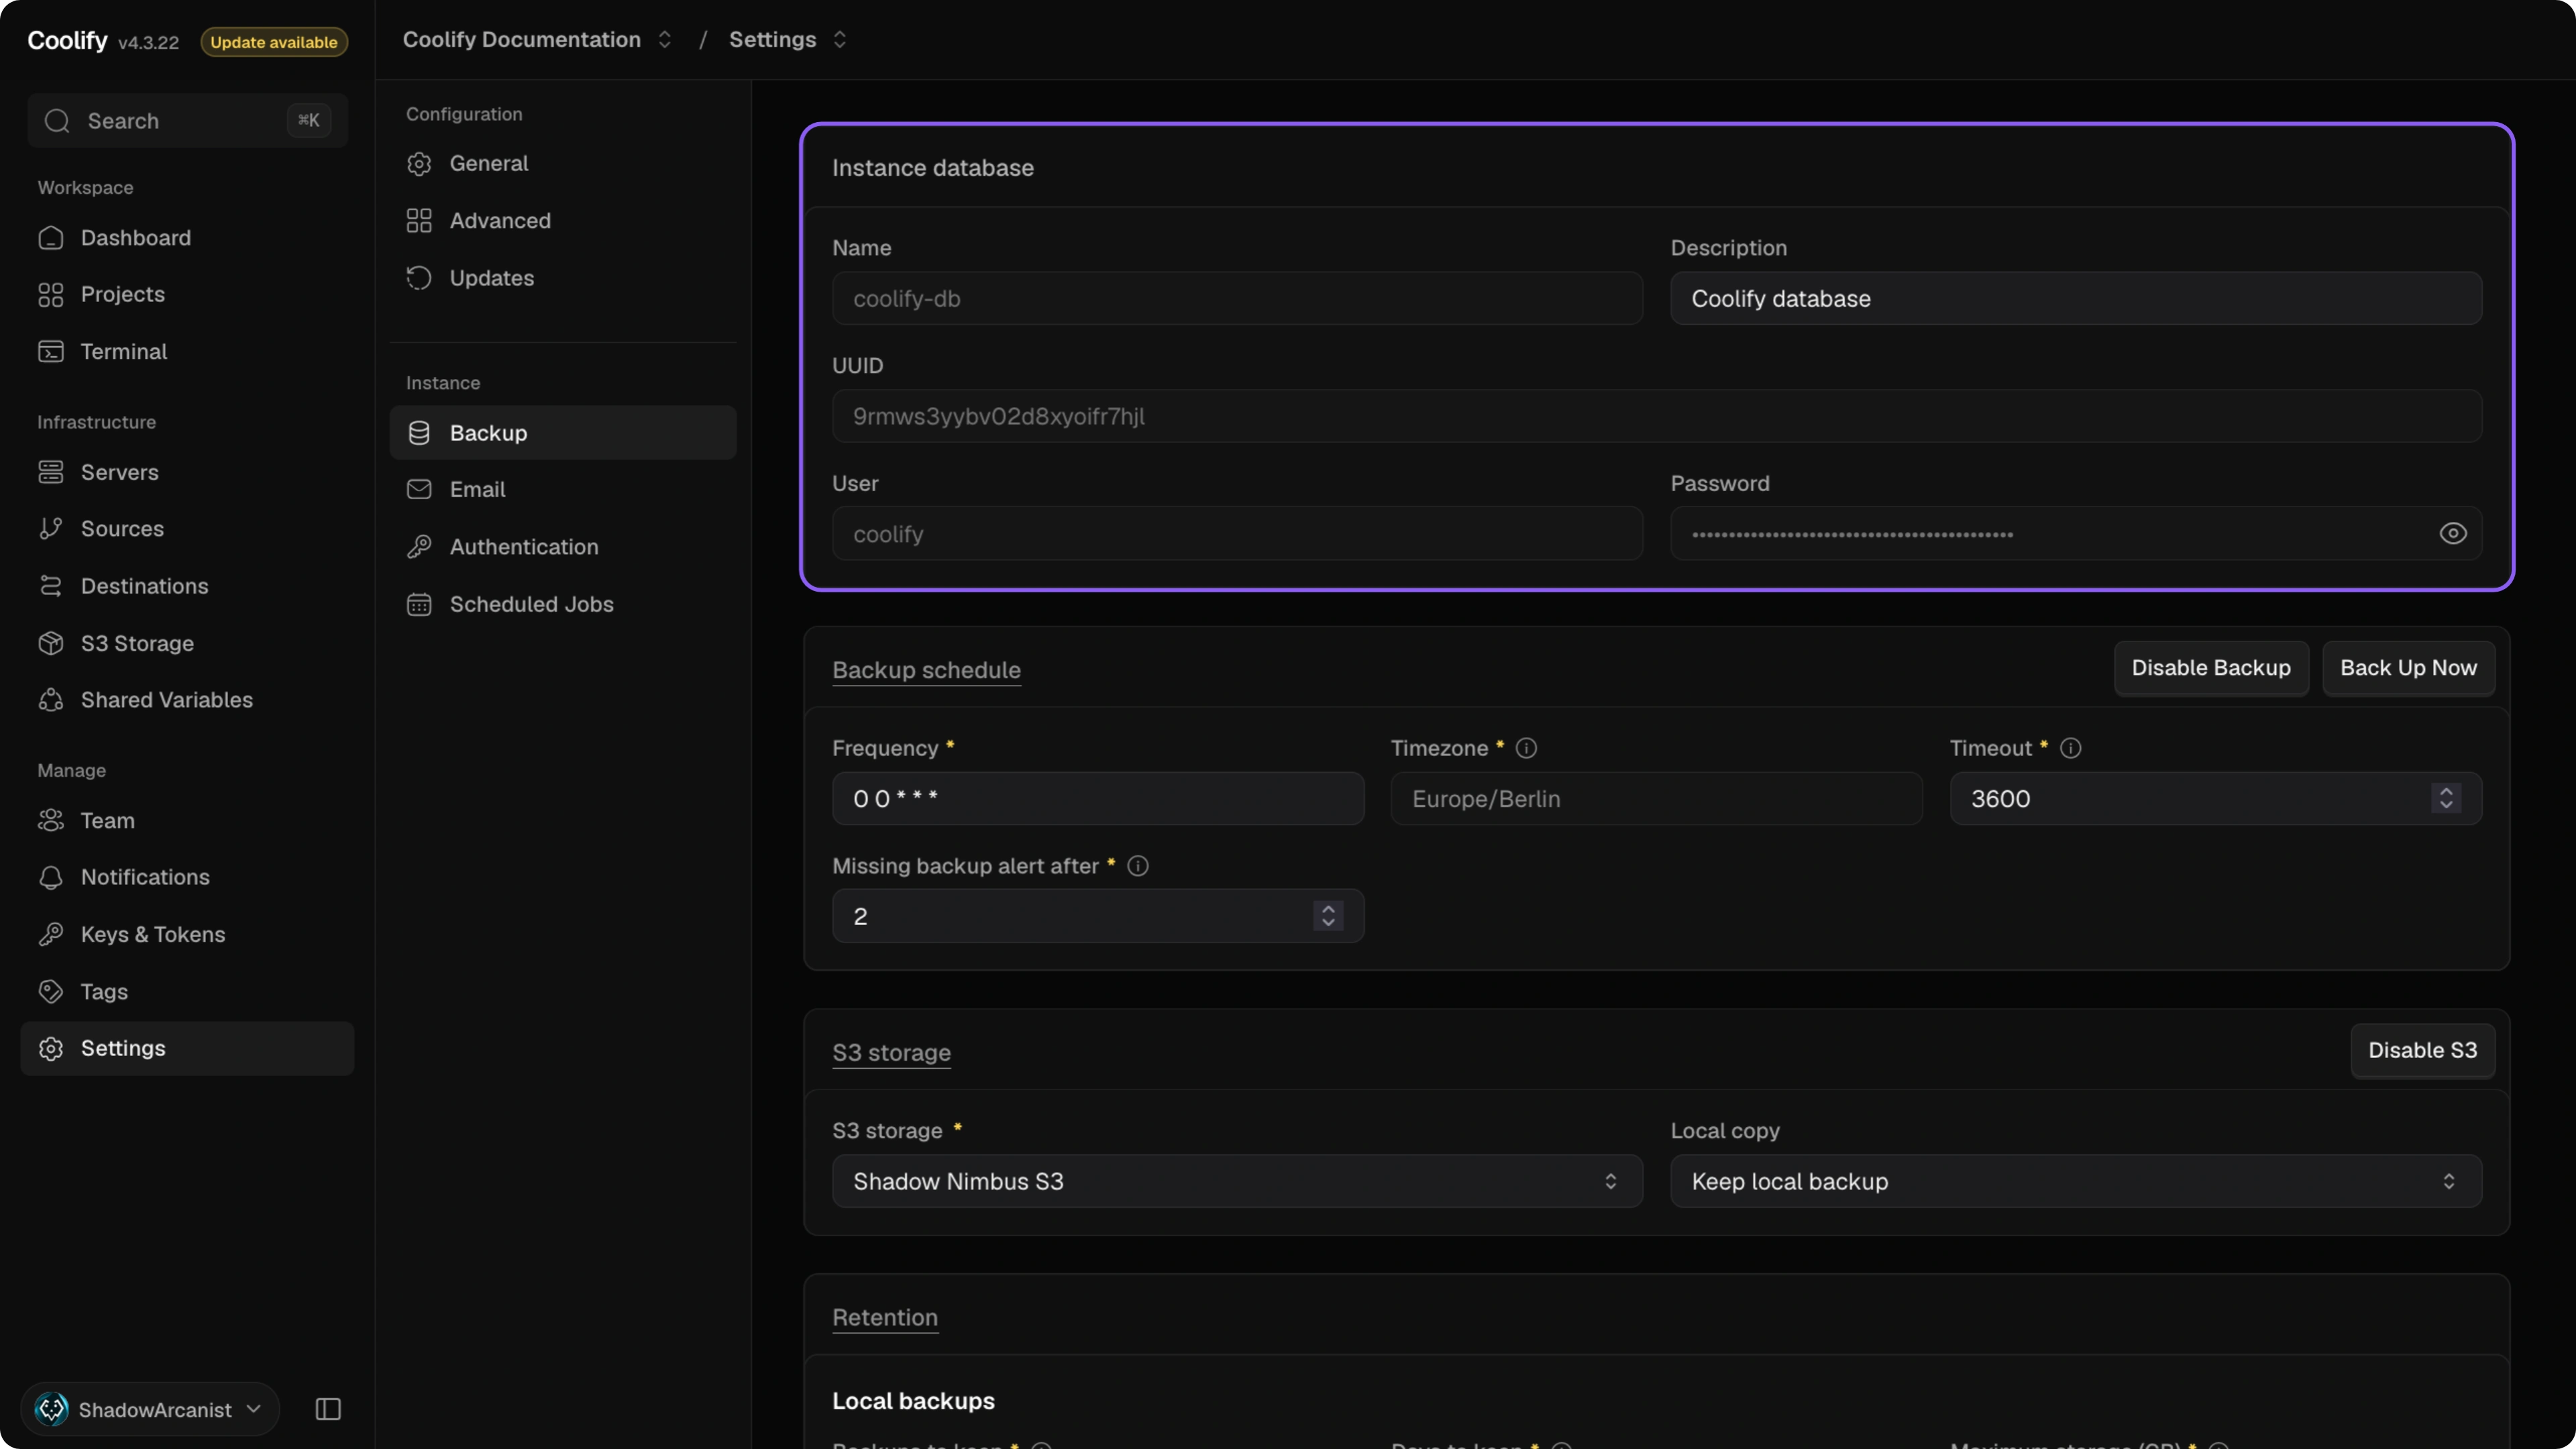The width and height of the screenshot is (2576, 1449).
Task: Open Authentication instance settings
Action: [563, 547]
